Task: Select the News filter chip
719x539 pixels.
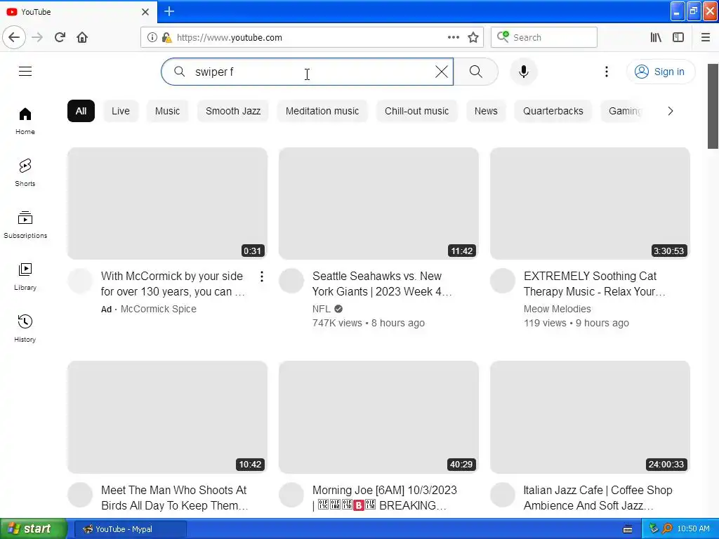Action: pos(486,111)
